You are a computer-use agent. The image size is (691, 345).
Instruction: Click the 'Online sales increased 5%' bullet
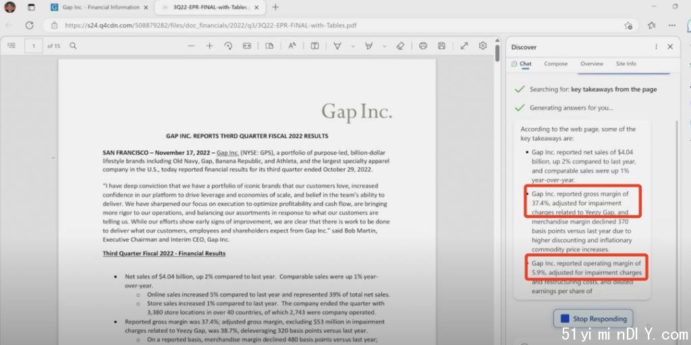click(x=269, y=295)
